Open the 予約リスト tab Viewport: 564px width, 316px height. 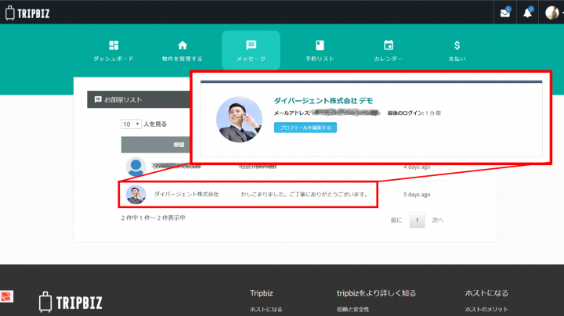(320, 50)
